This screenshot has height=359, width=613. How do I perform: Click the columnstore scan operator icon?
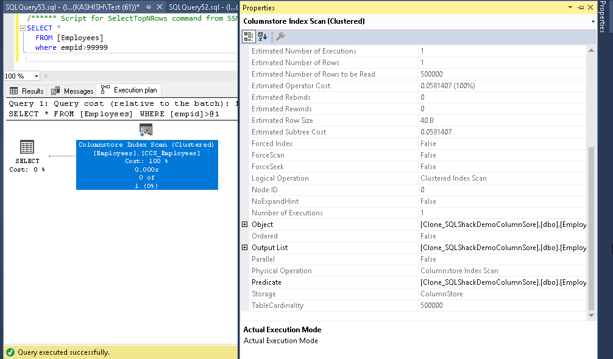[146, 130]
